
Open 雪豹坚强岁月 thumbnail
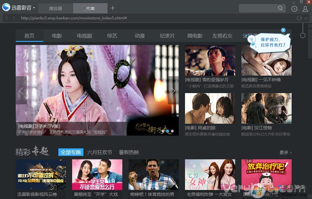pyautogui.click(x=210, y=60)
